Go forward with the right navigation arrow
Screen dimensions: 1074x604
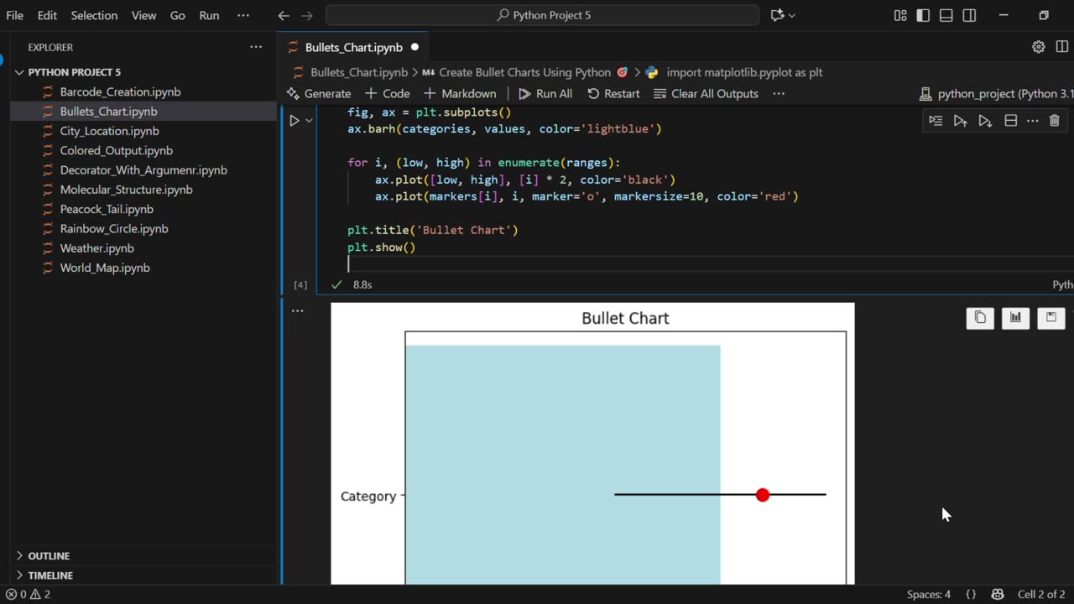[x=307, y=15]
